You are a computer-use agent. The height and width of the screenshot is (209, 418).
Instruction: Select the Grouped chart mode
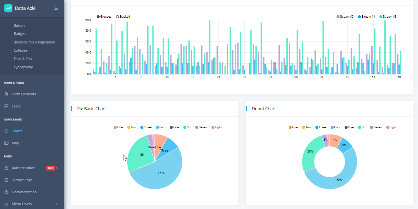pyautogui.click(x=104, y=16)
